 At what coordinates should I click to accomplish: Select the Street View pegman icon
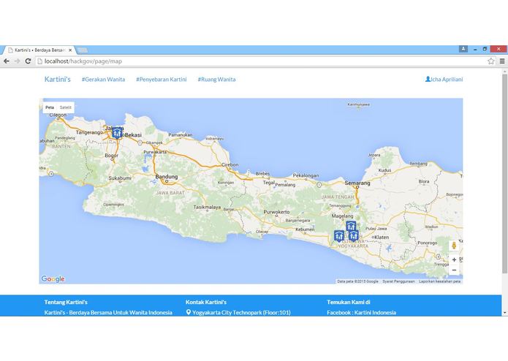click(x=454, y=246)
